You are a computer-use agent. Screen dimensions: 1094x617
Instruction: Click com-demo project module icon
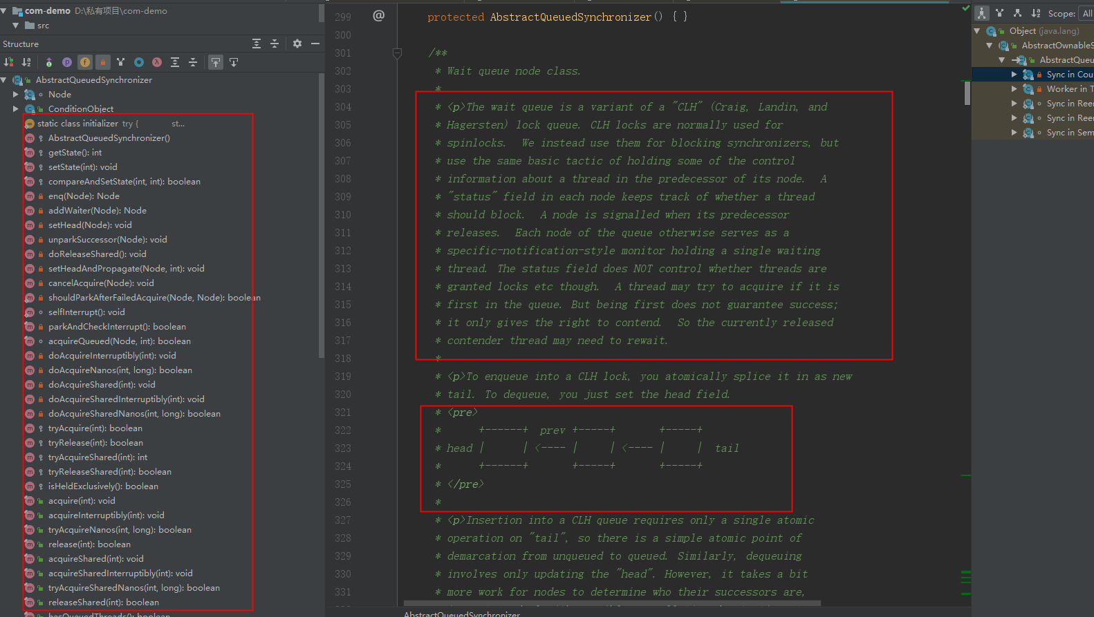pos(18,11)
